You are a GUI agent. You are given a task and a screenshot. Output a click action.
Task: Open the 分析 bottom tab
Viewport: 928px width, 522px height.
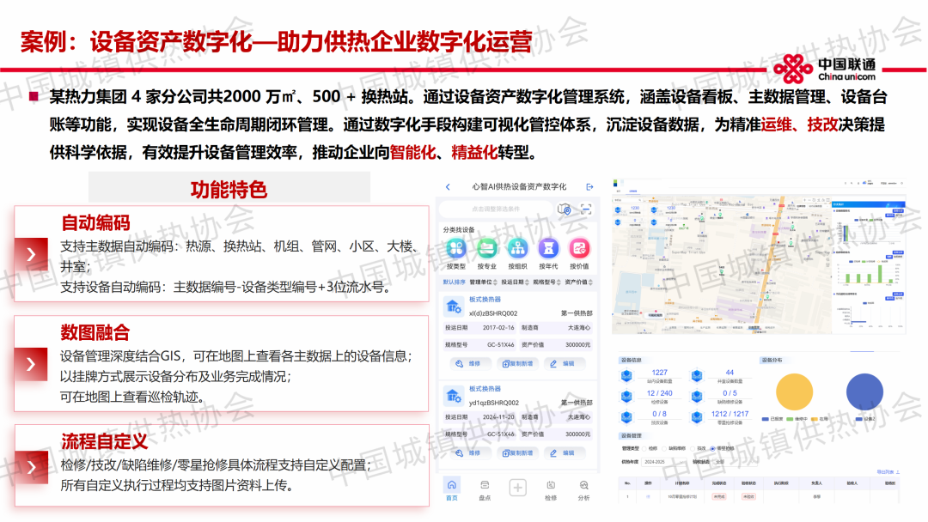pos(584,489)
